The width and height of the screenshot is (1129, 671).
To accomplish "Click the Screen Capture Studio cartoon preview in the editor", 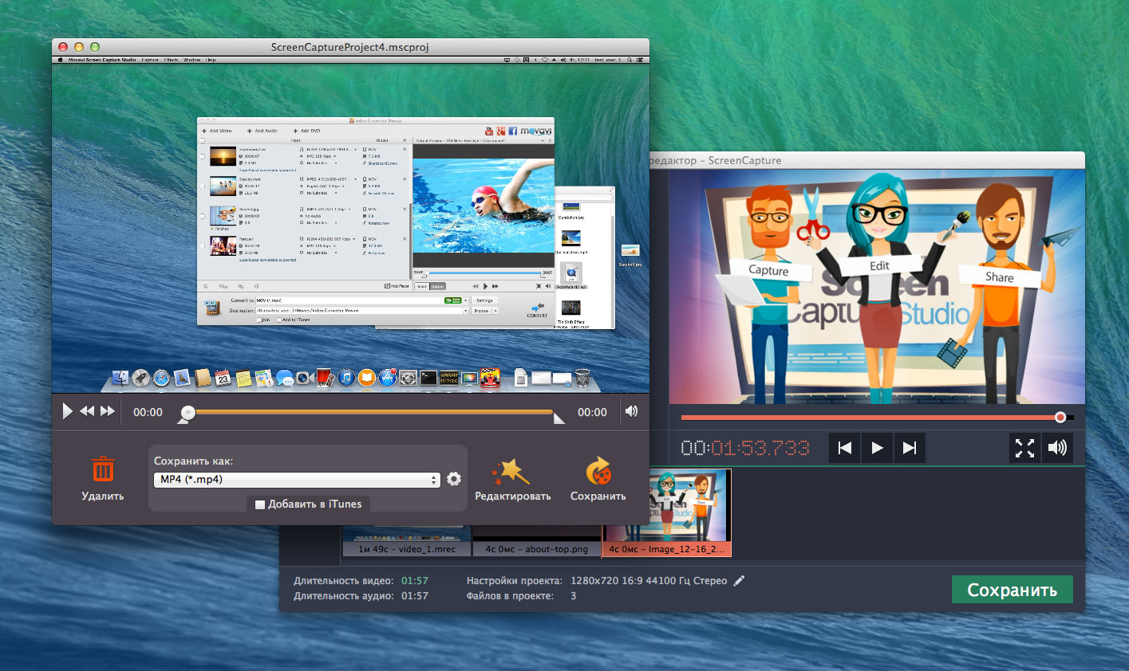I will pos(877,287).
